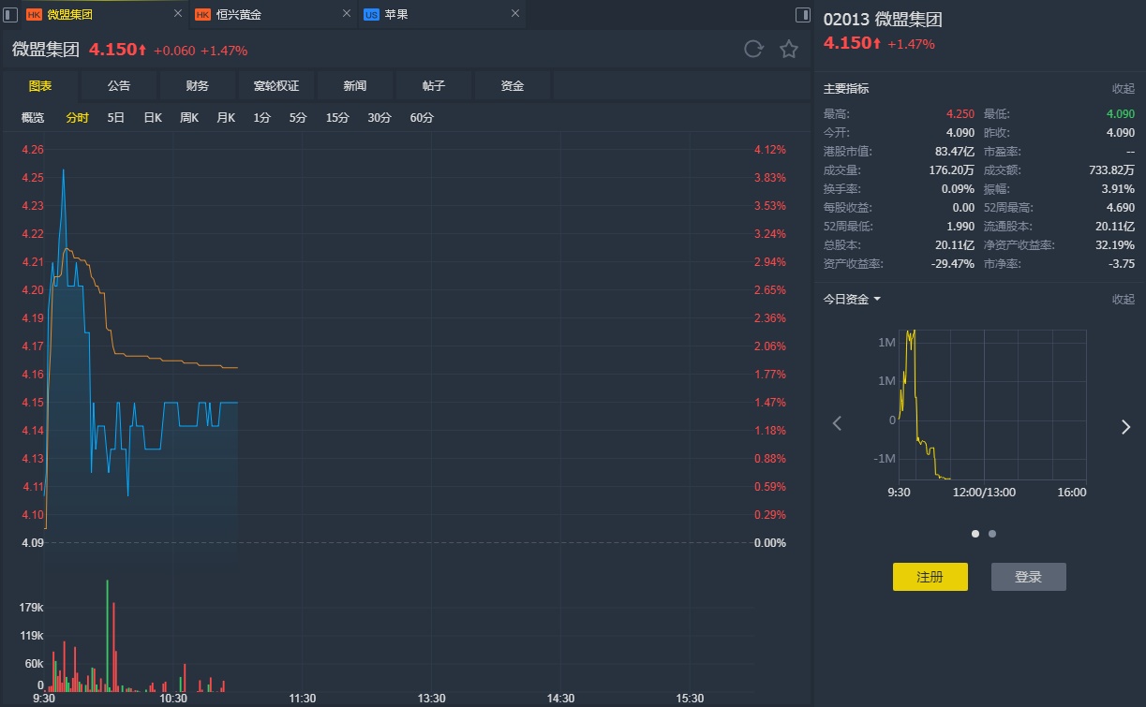Switch chart to 5分 interval
1146x707 pixels.
pyautogui.click(x=298, y=118)
